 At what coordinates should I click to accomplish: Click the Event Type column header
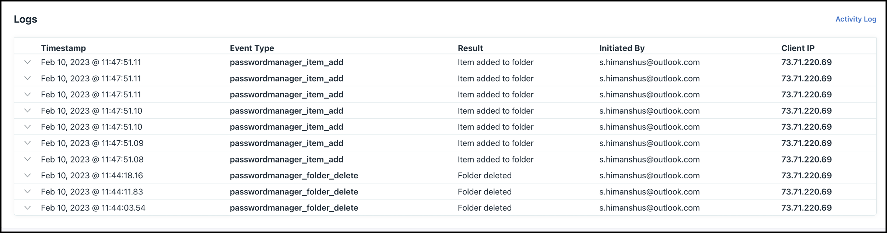[252, 48]
